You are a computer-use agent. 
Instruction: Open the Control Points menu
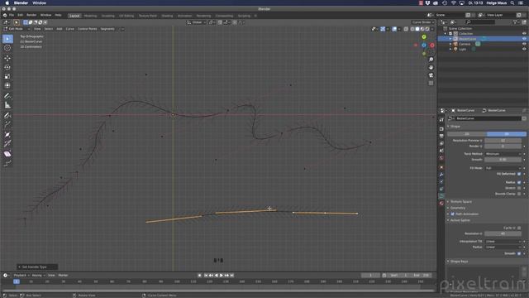pos(87,29)
